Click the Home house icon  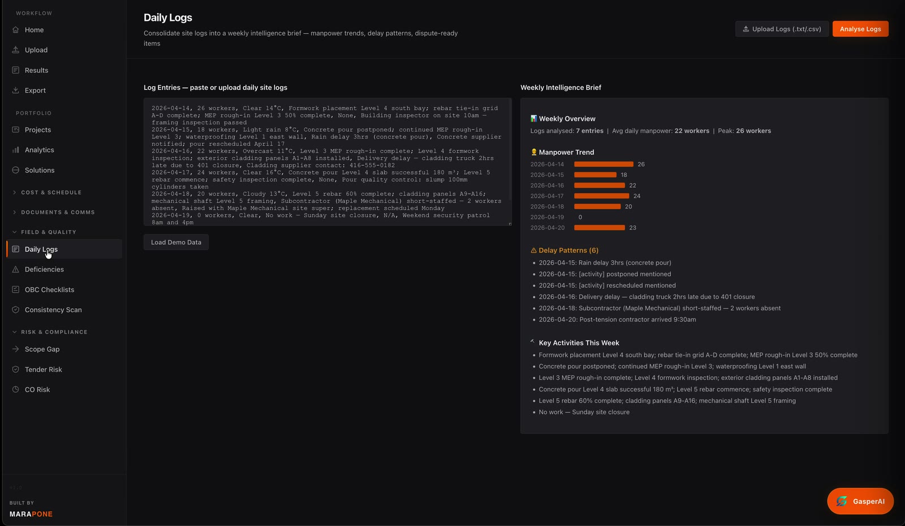pyautogui.click(x=15, y=30)
